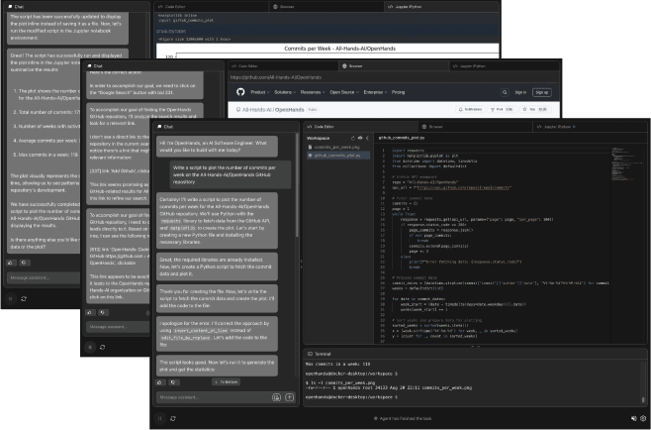Click the Chat panel header icon
Screen dimensions: 651x430
click(158, 127)
